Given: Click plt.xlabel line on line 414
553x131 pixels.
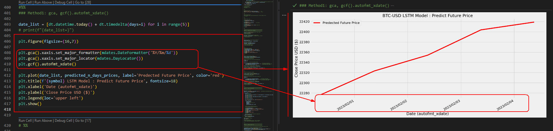Looking at the screenshot, I should (58, 87).
